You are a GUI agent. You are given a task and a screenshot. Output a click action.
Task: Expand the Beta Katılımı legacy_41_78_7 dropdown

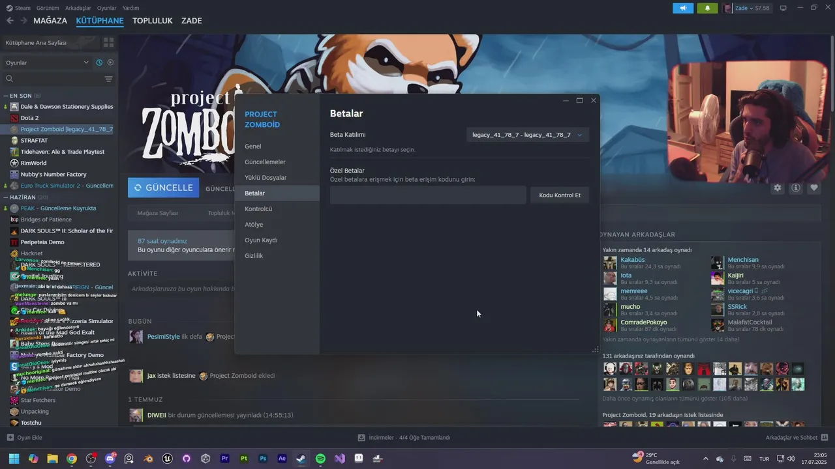coord(528,135)
